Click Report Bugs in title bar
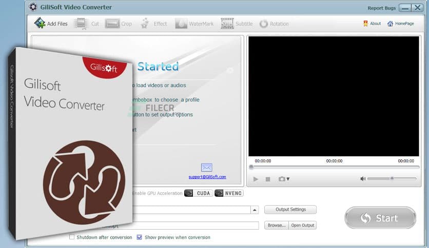The width and height of the screenshot is (429, 248). tap(382, 8)
